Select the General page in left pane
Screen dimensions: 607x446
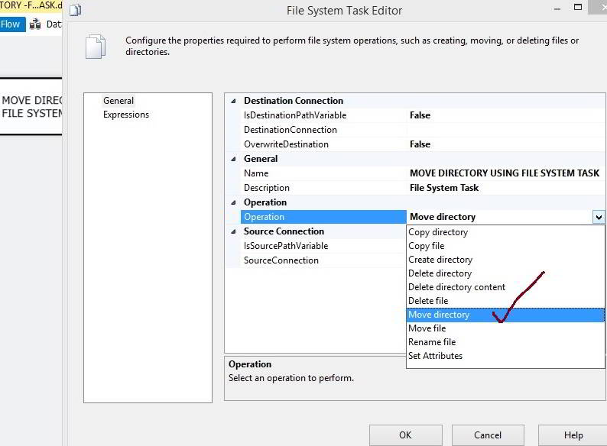(118, 101)
